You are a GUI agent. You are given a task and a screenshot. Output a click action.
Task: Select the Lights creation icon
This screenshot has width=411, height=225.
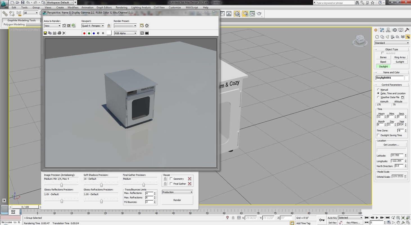point(387,37)
